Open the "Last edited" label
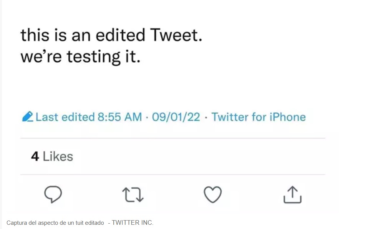This screenshot has height=229, width=391. (65, 117)
